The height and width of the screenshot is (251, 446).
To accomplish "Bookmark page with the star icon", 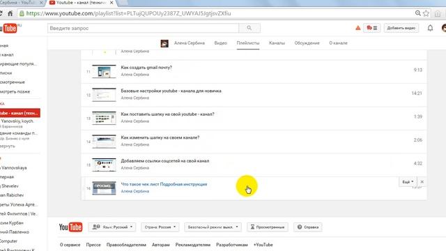I will (x=426, y=13).
